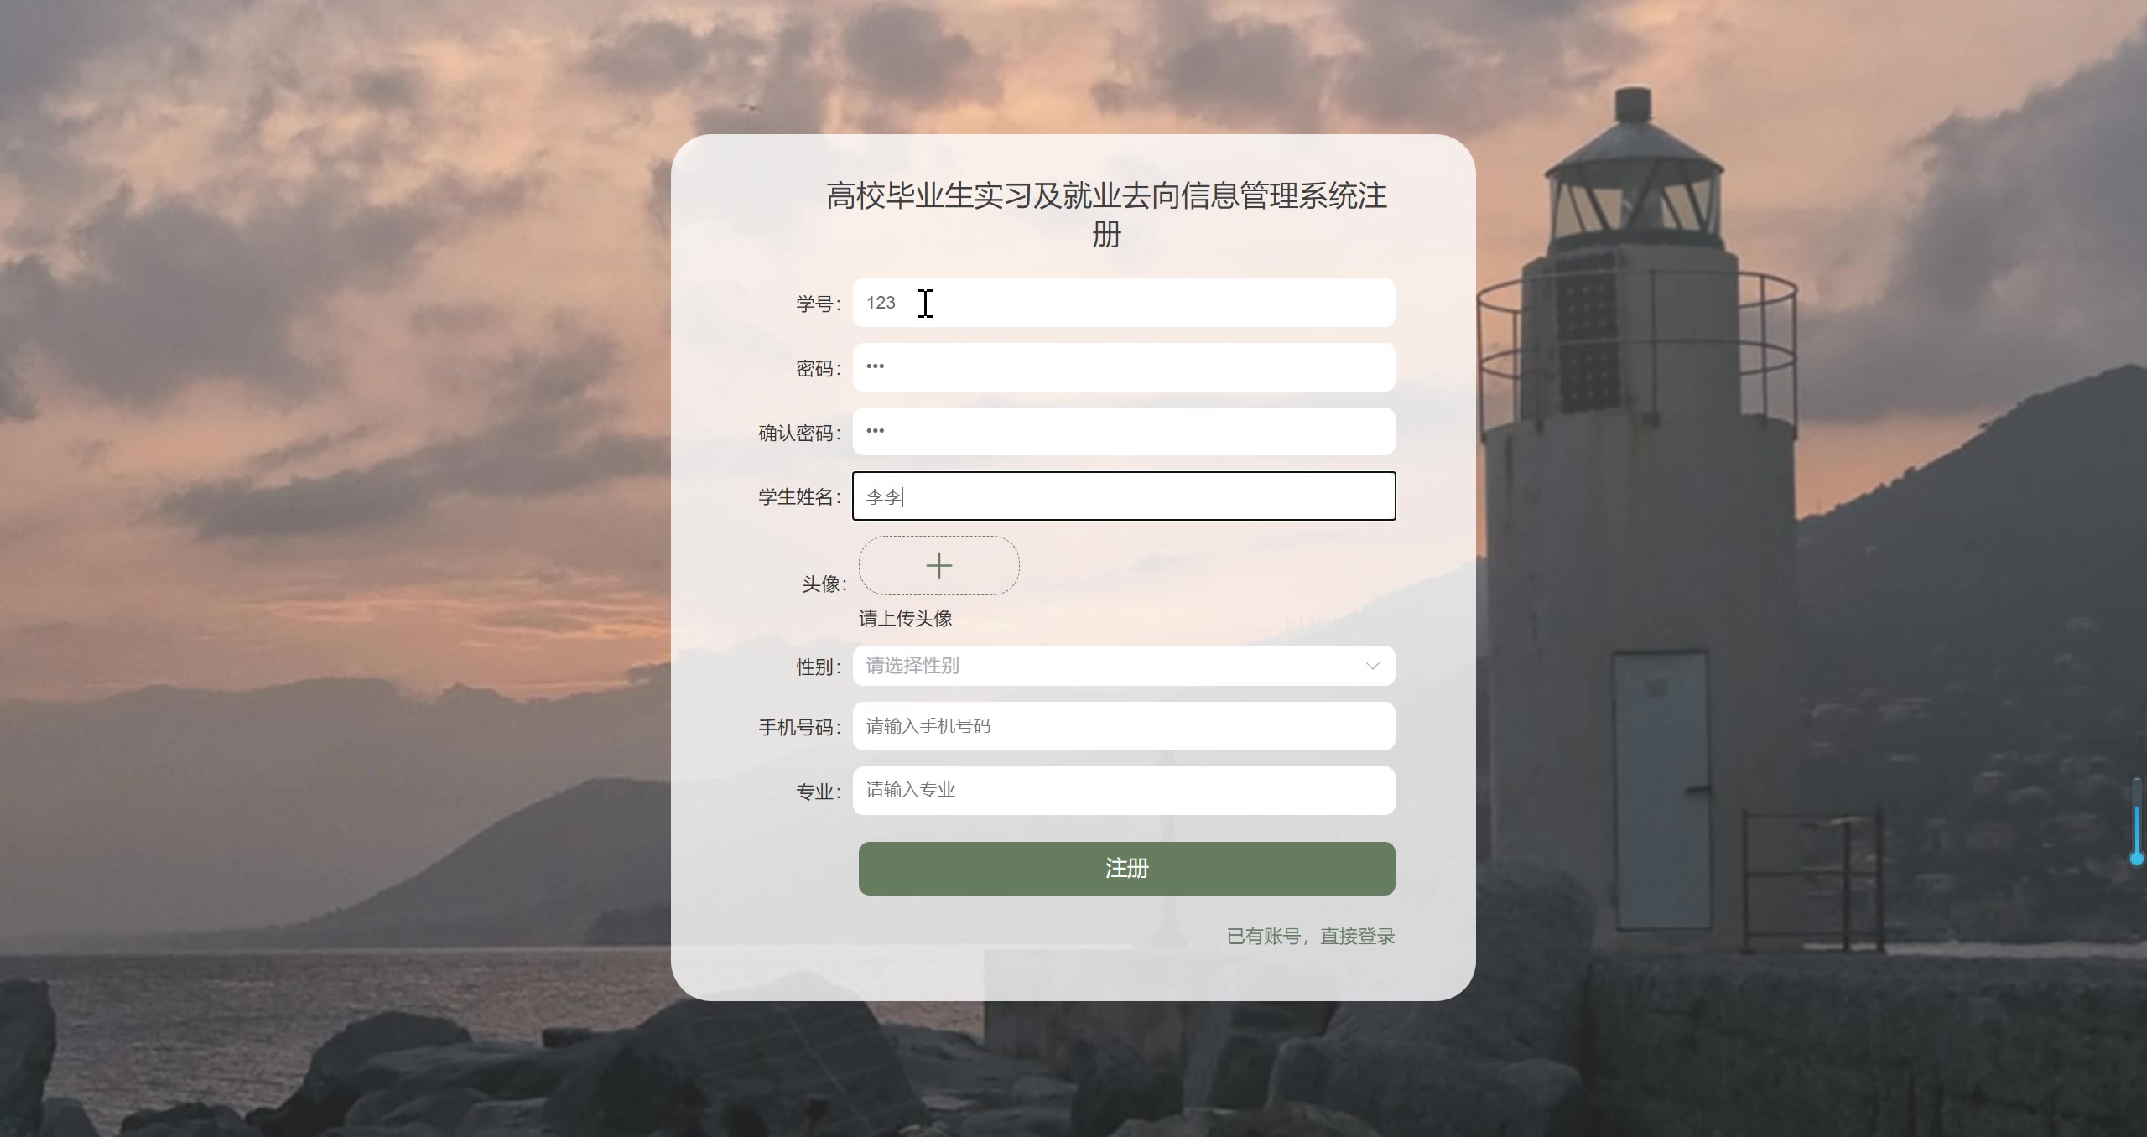Screen dimensions: 2147x1137
Task: Select the 确认密码 confirm password field
Action: point(1124,432)
